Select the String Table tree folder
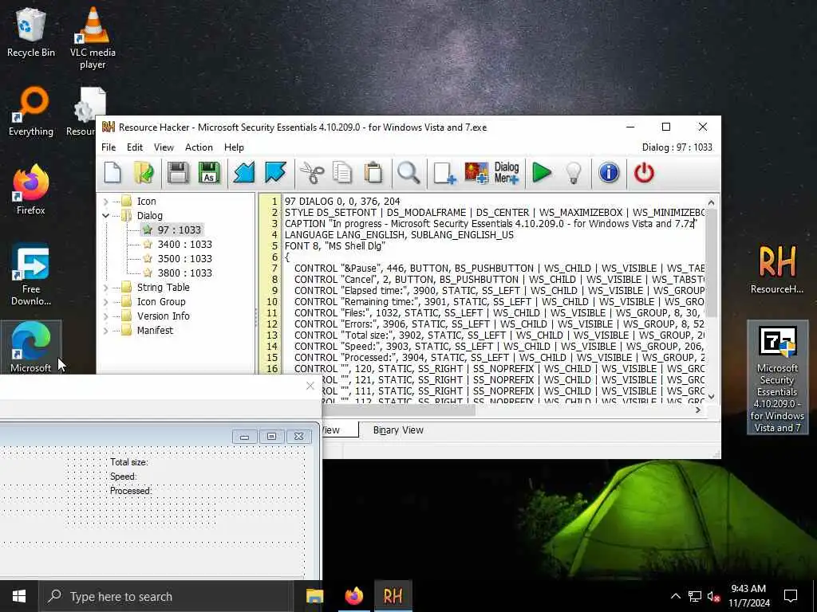This screenshot has width=817, height=612. click(163, 287)
